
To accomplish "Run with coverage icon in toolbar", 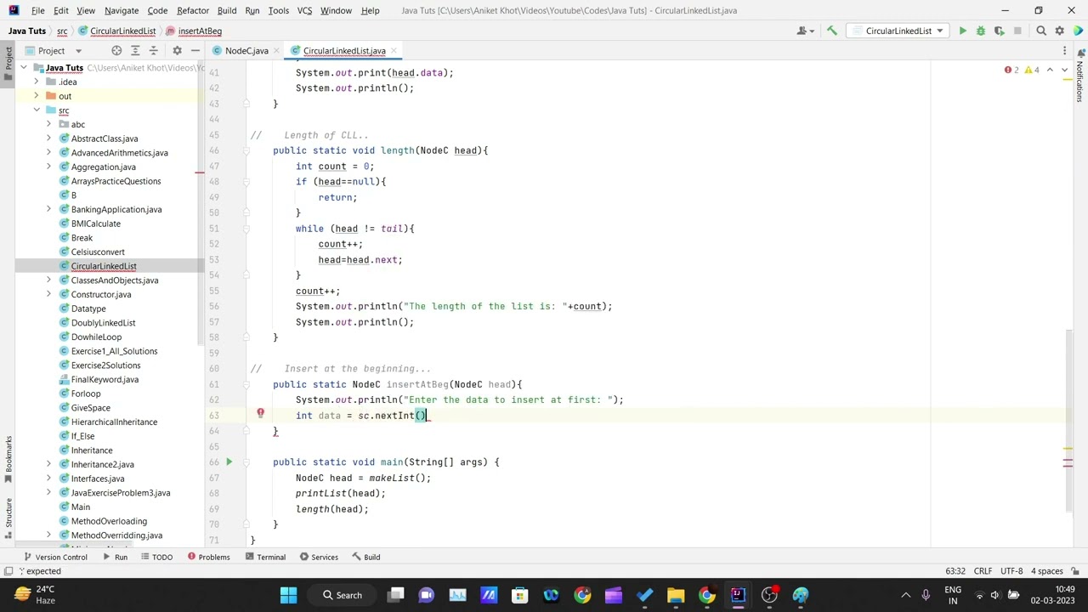I will pyautogui.click(x=999, y=31).
